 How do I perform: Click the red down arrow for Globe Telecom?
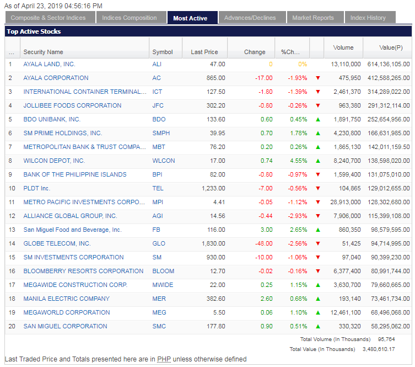click(317, 243)
